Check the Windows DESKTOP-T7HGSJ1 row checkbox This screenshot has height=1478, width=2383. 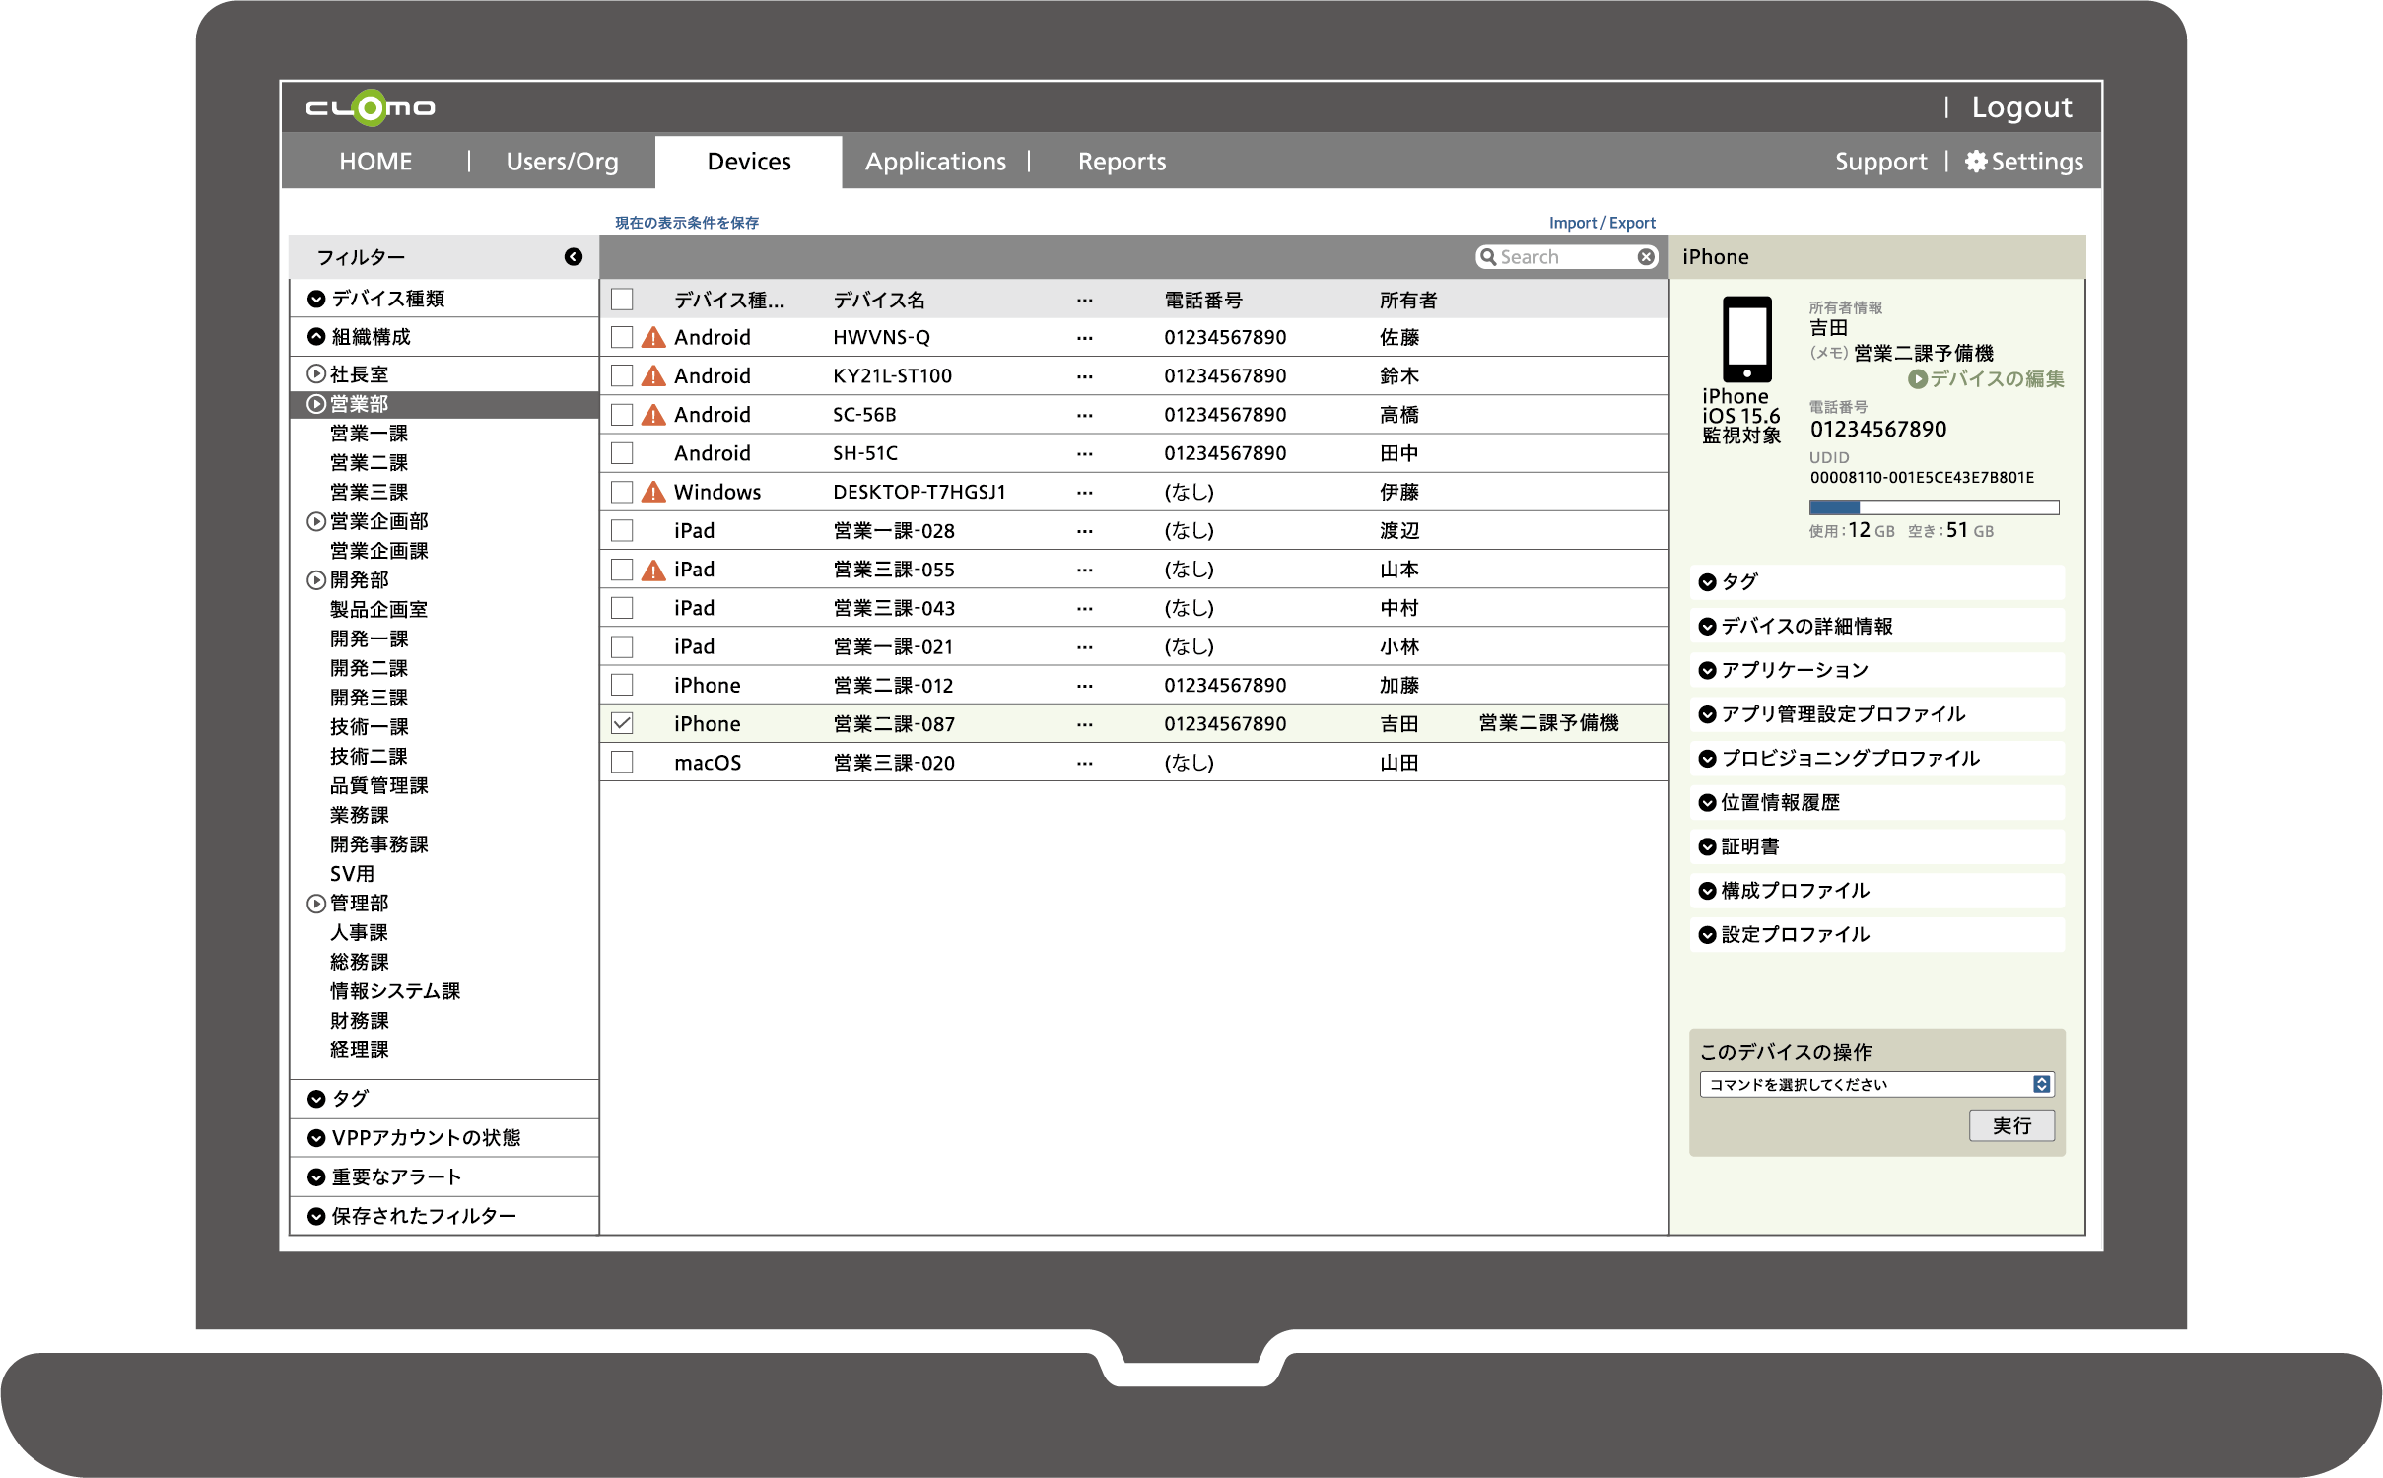click(621, 491)
